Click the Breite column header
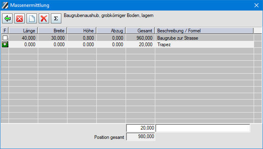This screenshot has width=263, height=149. click(52, 31)
